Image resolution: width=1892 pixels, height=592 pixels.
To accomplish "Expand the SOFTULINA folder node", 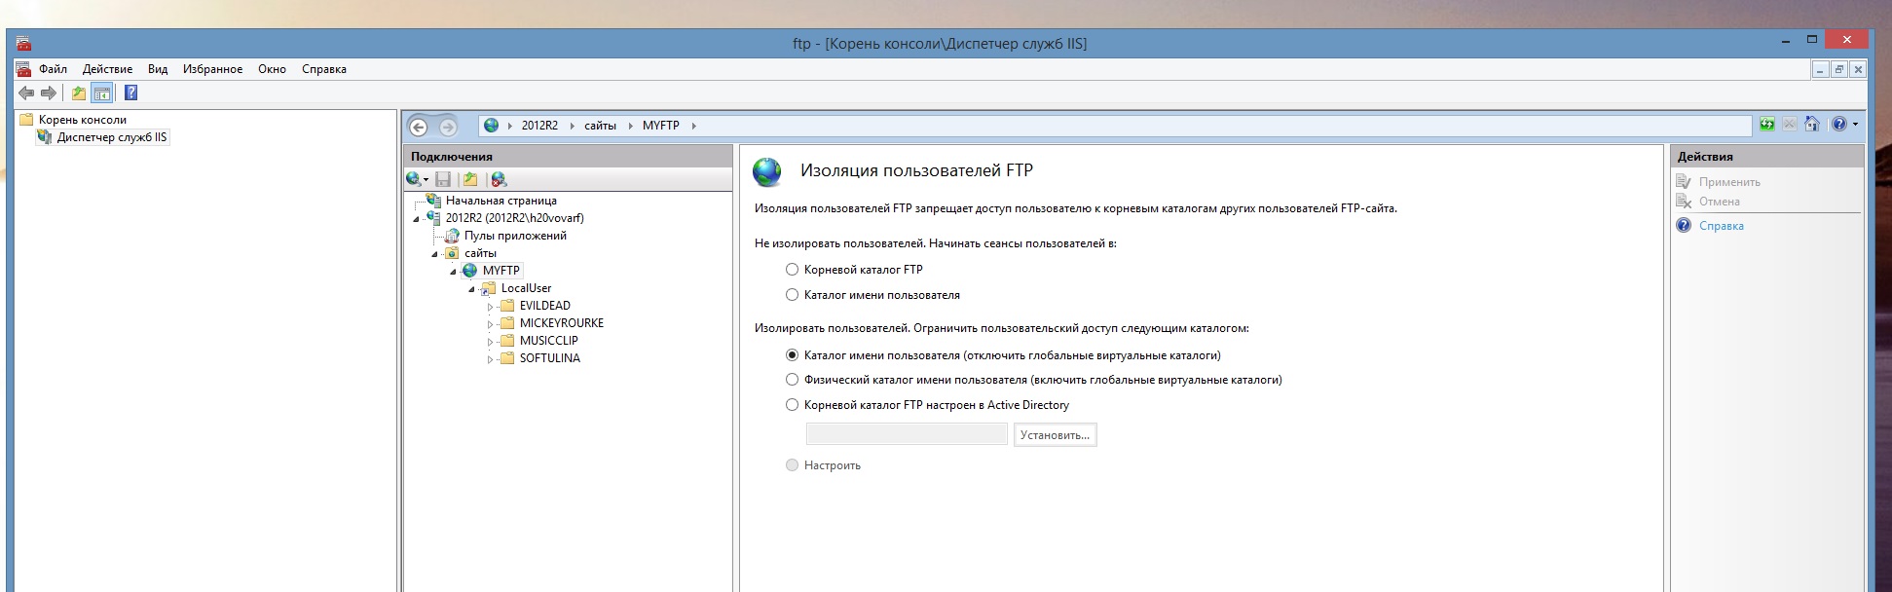I will click(491, 359).
